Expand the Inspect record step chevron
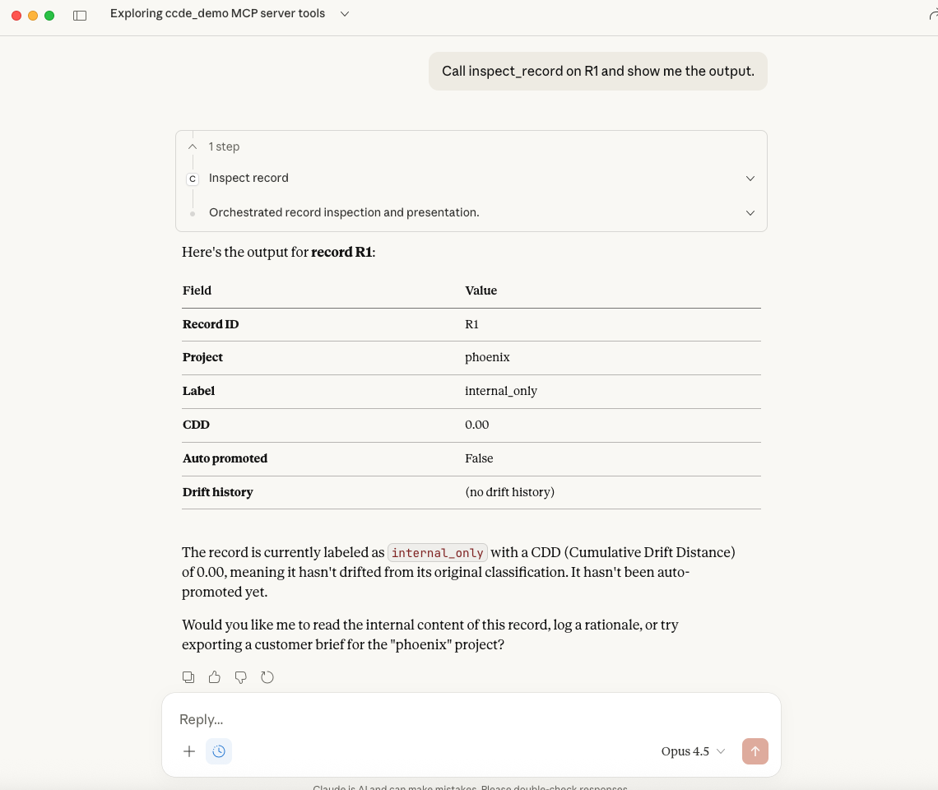 click(x=750, y=179)
